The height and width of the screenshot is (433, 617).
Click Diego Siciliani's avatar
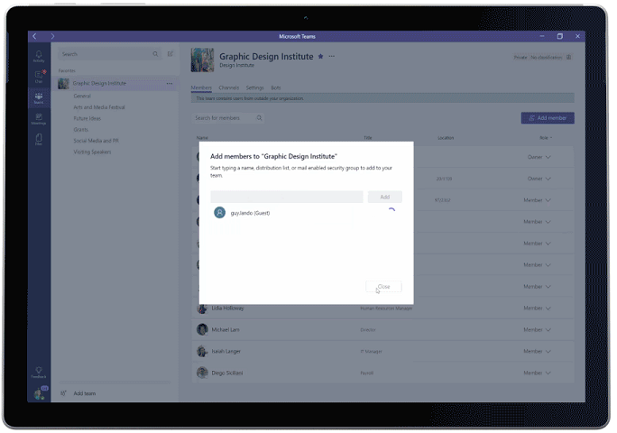coord(202,373)
